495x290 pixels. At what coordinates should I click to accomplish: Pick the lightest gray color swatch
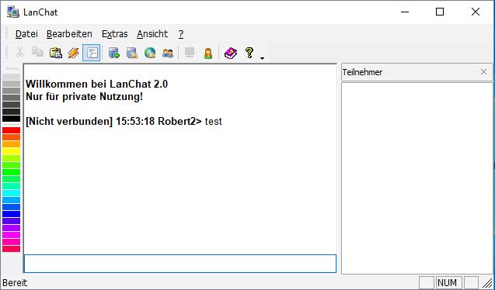tap(12, 77)
